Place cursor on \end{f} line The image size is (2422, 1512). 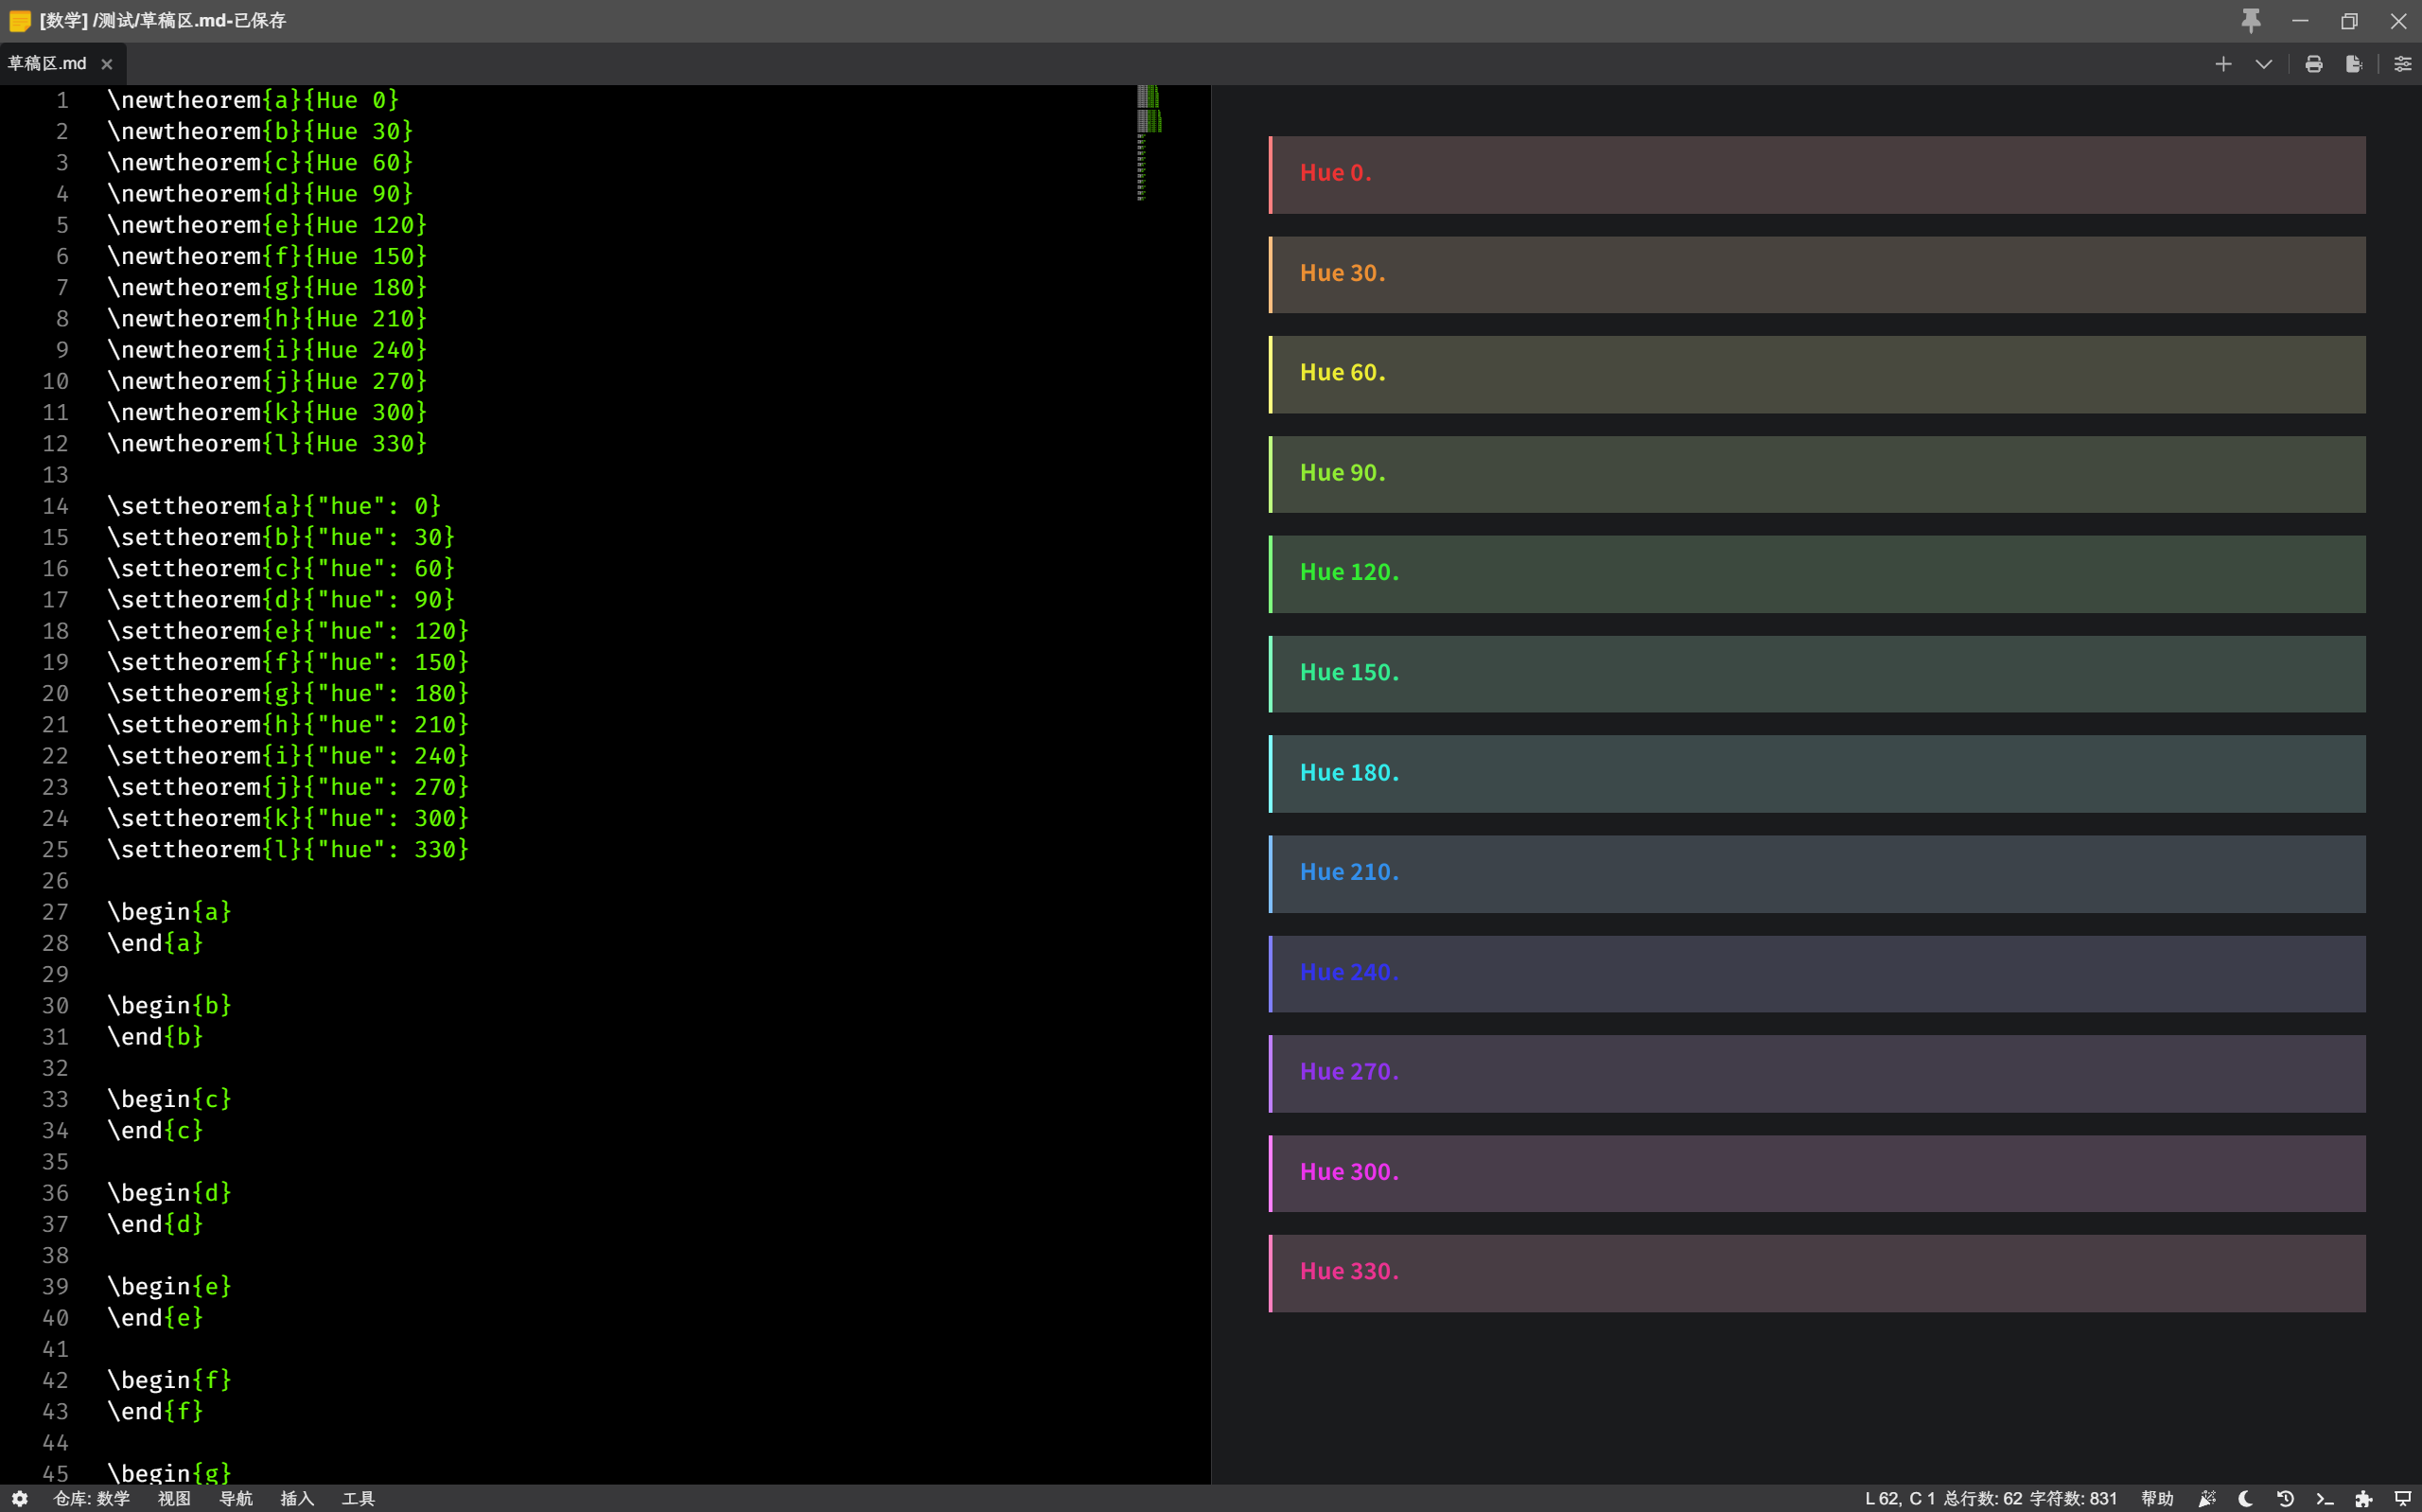tap(156, 1411)
